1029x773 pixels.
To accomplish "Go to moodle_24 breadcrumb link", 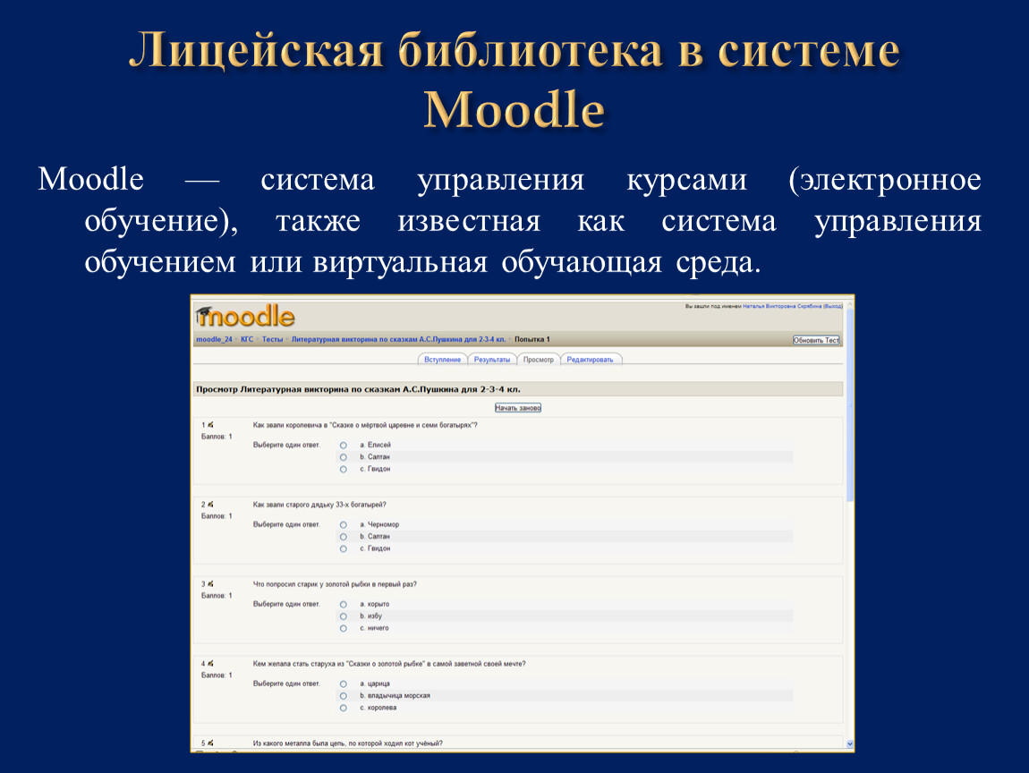I will [x=214, y=340].
